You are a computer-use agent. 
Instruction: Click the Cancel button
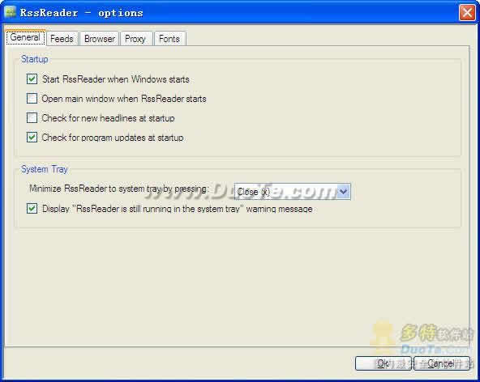[x=442, y=363]
